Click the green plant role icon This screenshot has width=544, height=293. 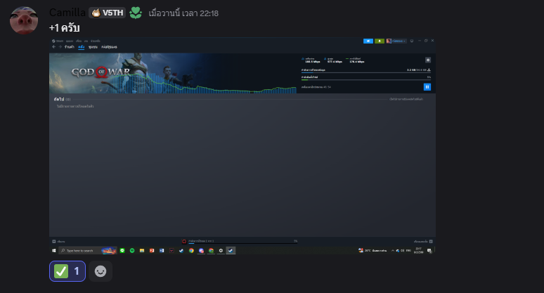coord(136,13)
